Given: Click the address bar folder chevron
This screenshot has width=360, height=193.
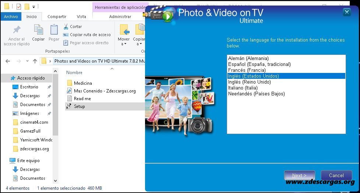Looking at the screenshot, I should pos(50,62).
